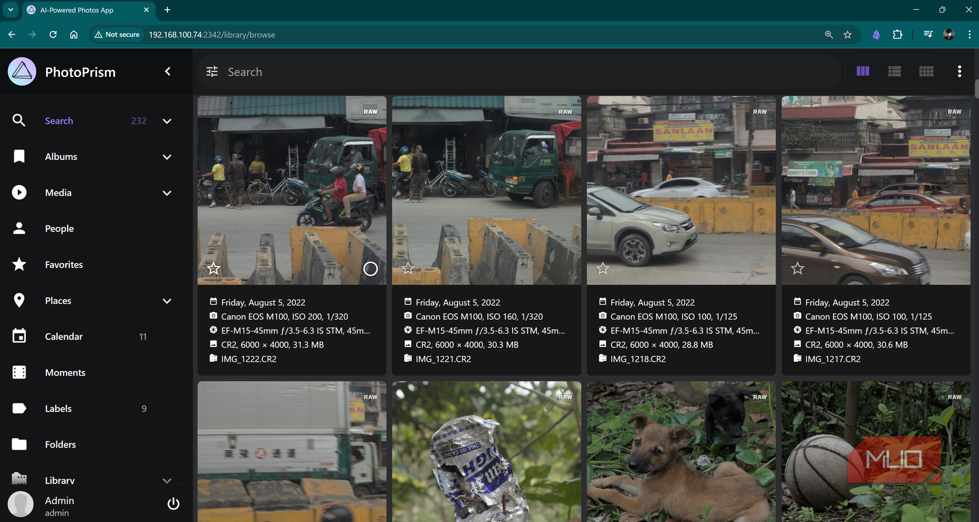Click the IMG_1221.CR2 file name
The image size is (979, 522).
click(443, 359)
